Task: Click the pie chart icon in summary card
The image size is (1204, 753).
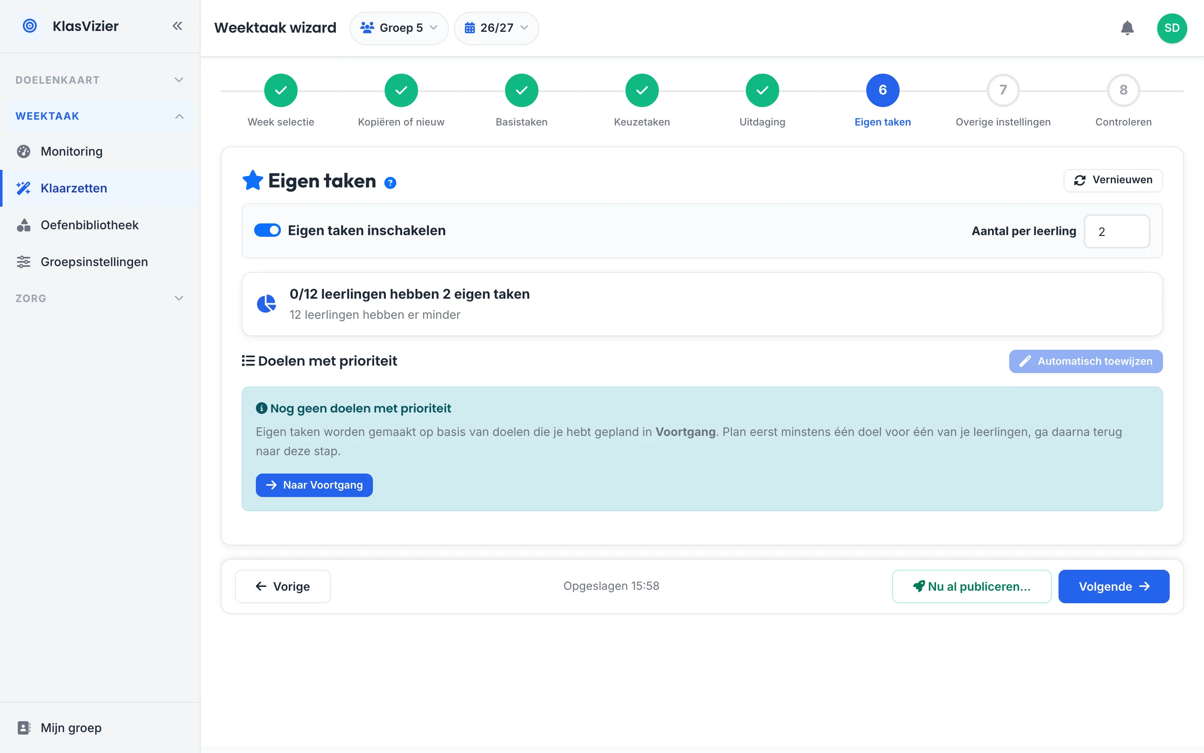Action: pos(266,303)
